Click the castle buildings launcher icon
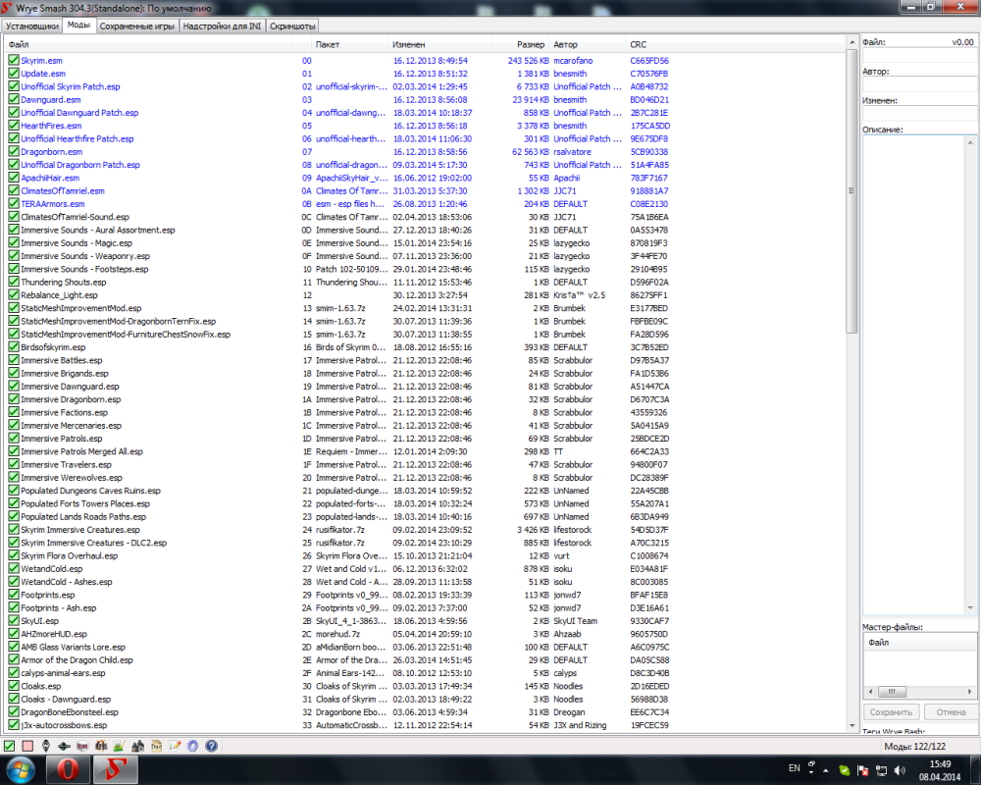The height and width of the screenshot is (785, 981). [x=137, y=746]
